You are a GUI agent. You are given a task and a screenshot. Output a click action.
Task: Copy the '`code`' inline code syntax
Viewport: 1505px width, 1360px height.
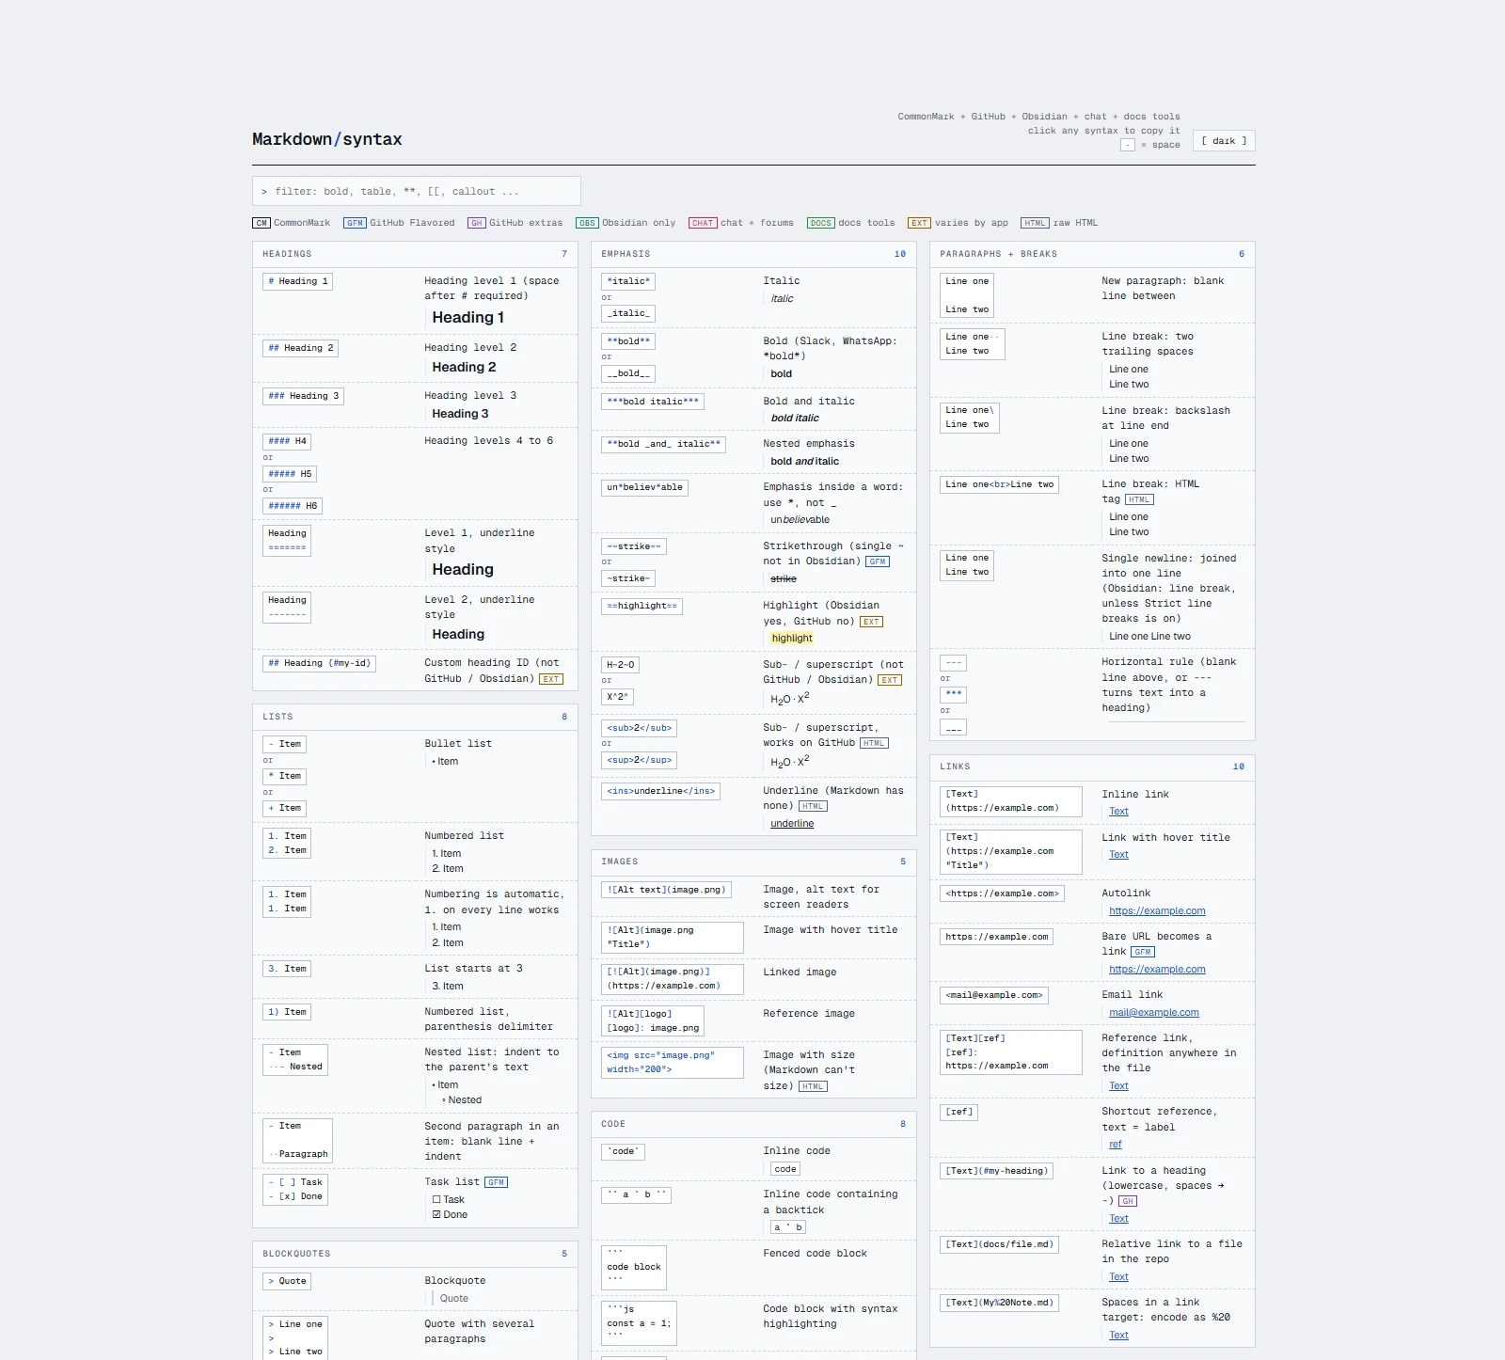623,1151
